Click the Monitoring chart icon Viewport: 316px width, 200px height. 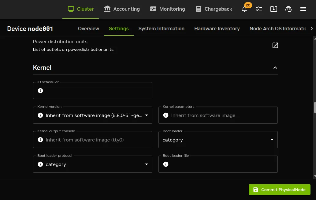pos(153,9)
